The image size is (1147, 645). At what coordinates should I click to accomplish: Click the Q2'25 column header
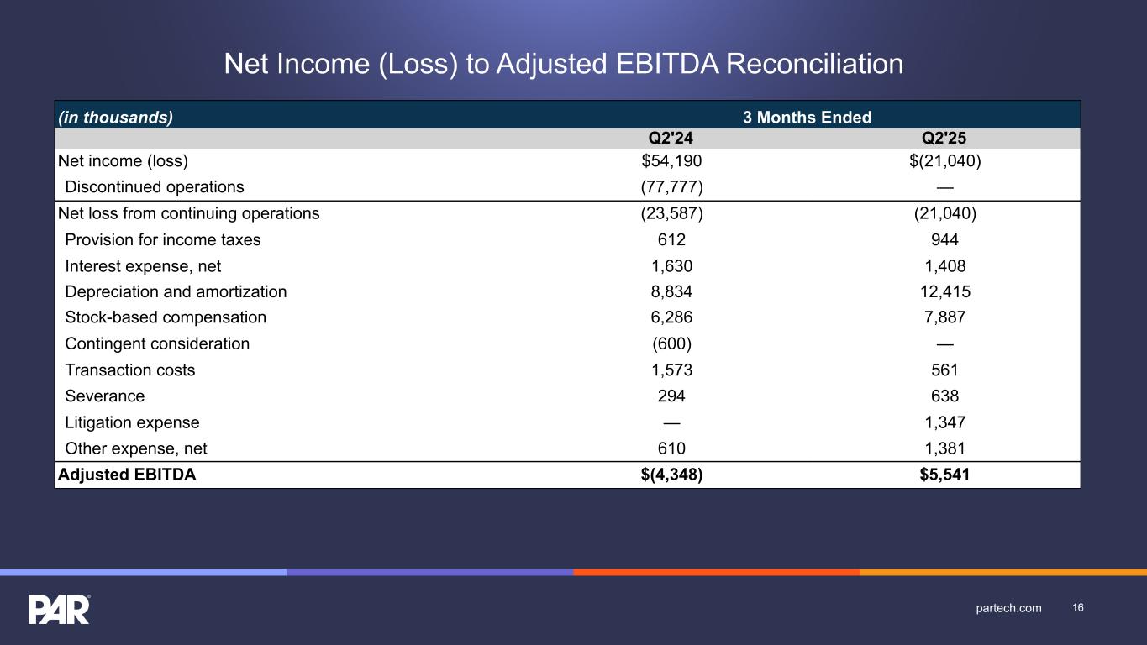[x=944, y=139]
